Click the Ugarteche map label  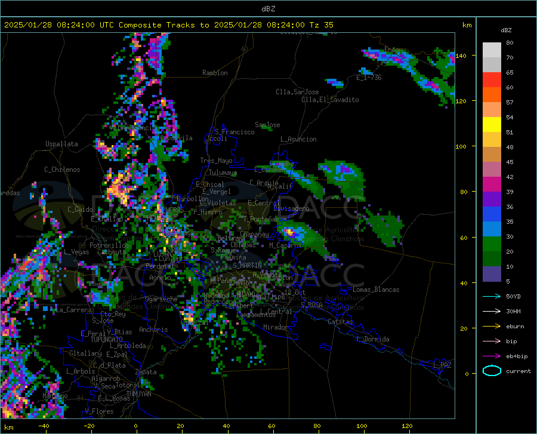161,299
